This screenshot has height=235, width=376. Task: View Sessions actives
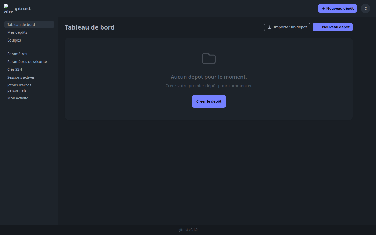[x=21, y=77]
